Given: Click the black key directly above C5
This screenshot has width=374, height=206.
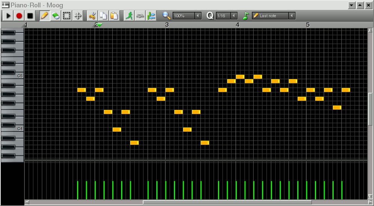Looking at the screenshot, I should coord(8,72).
